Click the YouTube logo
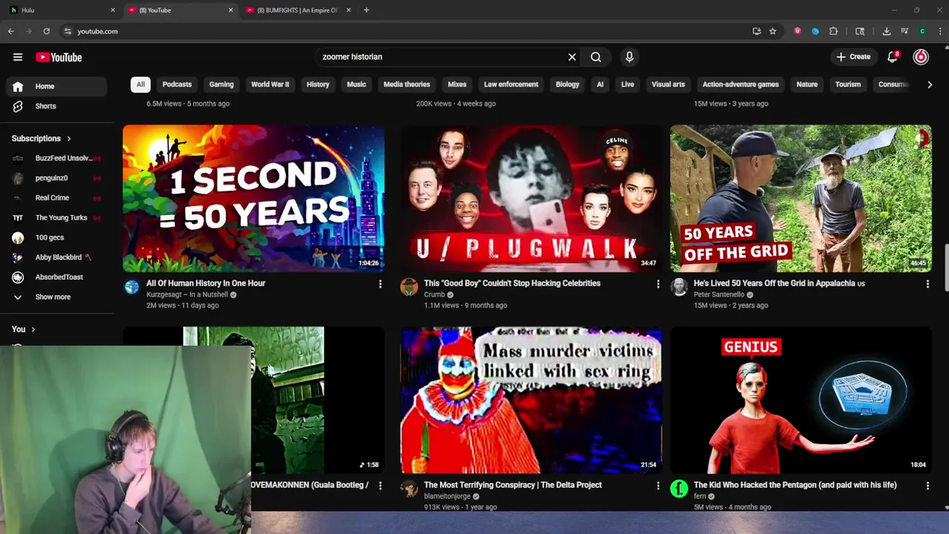 pyautogui.click(x=59, y=57)
